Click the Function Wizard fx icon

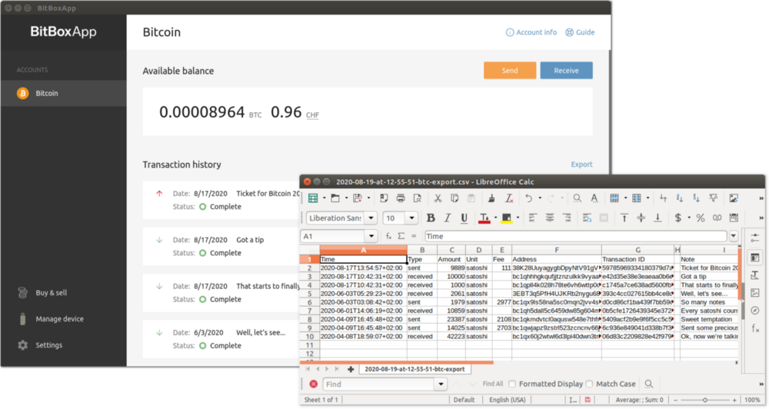[388, 236]
